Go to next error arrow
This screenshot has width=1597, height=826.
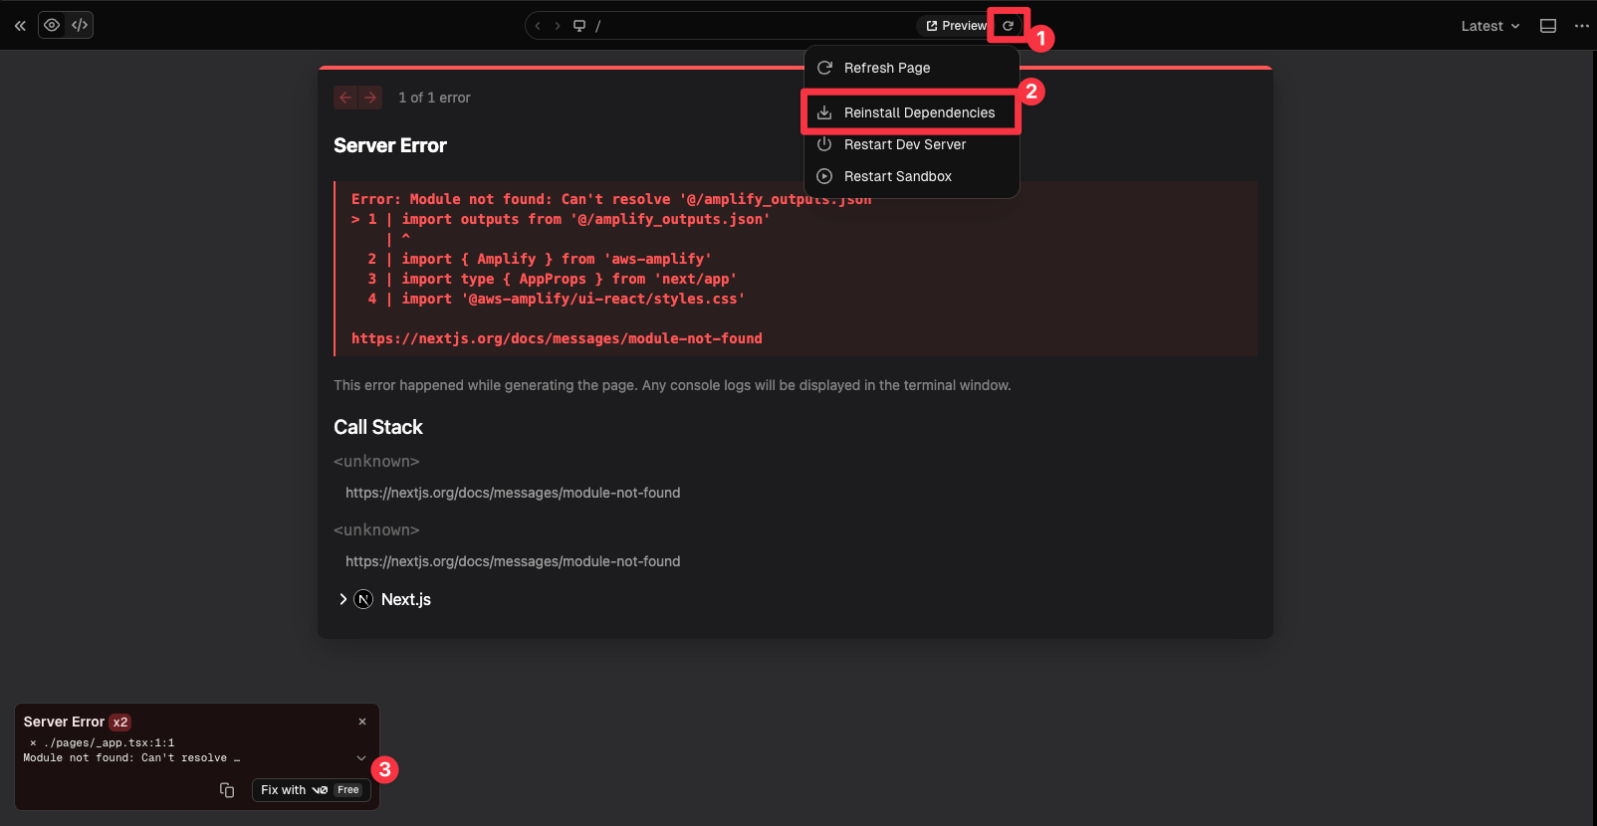[370, 98]
